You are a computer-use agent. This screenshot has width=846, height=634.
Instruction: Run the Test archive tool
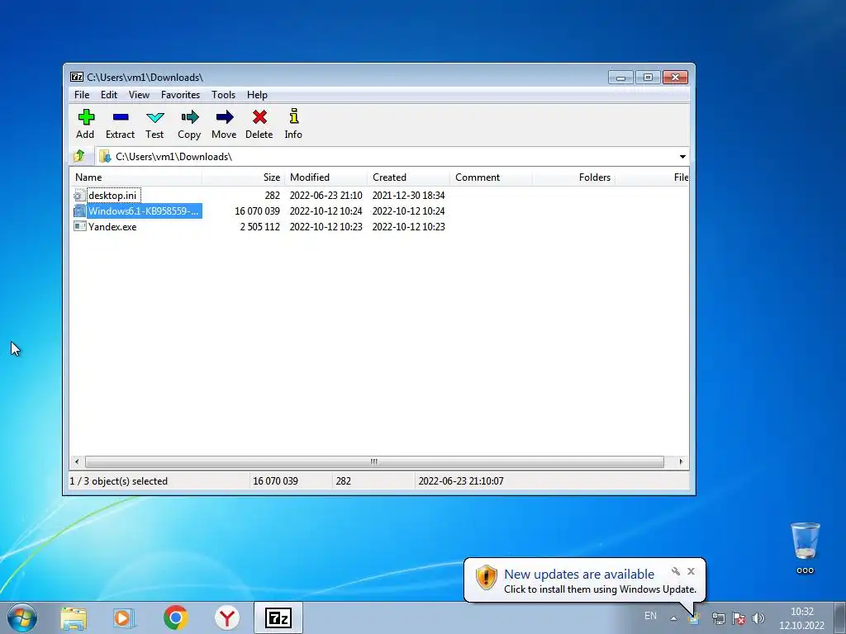[154, 117]
